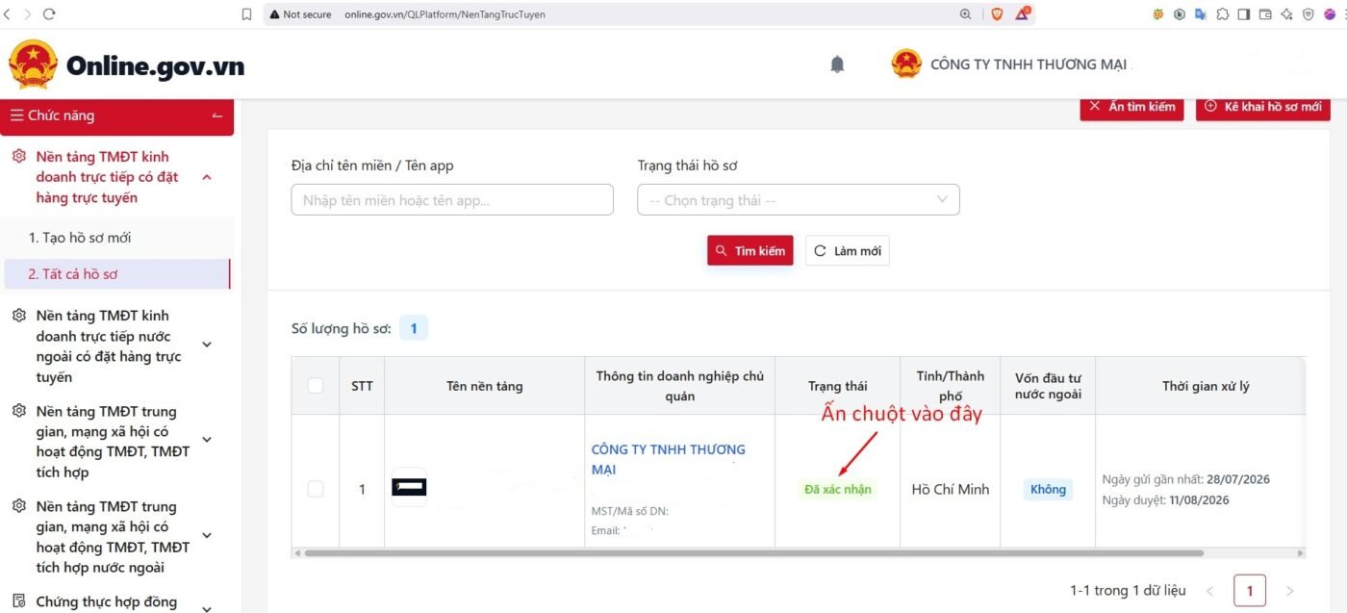Toggle the browser sidebar panel icon
The height and width of the screenshot is (613, 1347).
(1243, 14)
